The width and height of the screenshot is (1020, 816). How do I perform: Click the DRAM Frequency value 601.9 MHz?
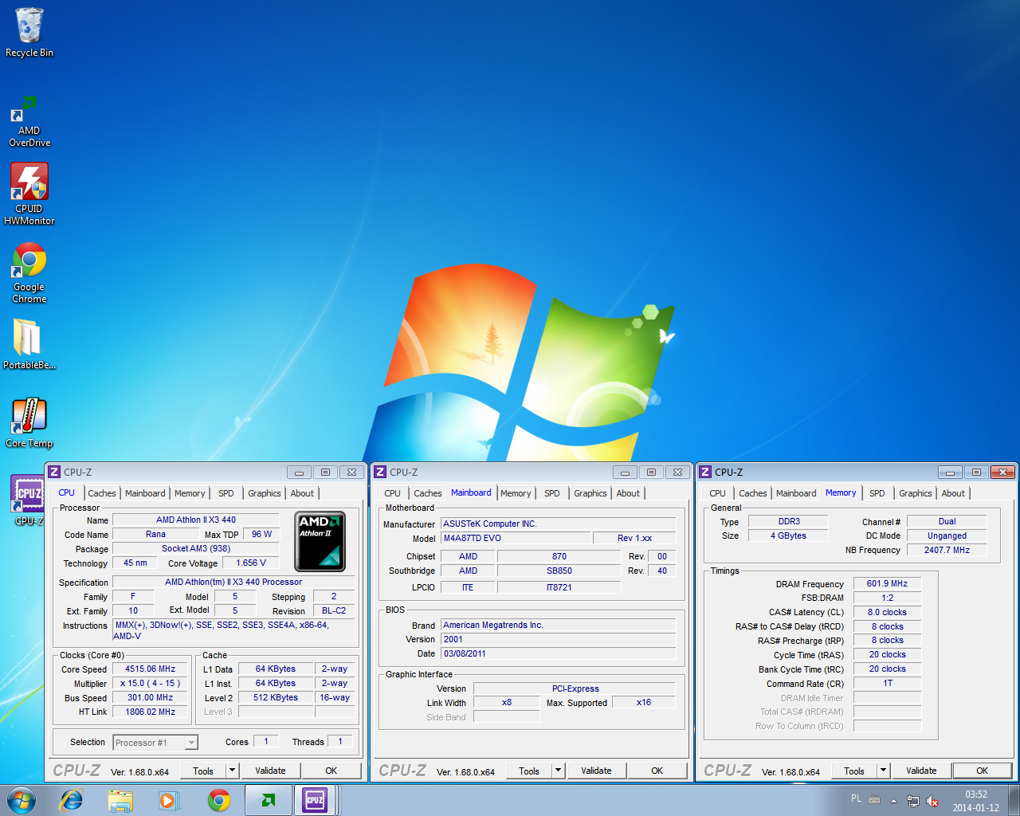click(888, 584)
